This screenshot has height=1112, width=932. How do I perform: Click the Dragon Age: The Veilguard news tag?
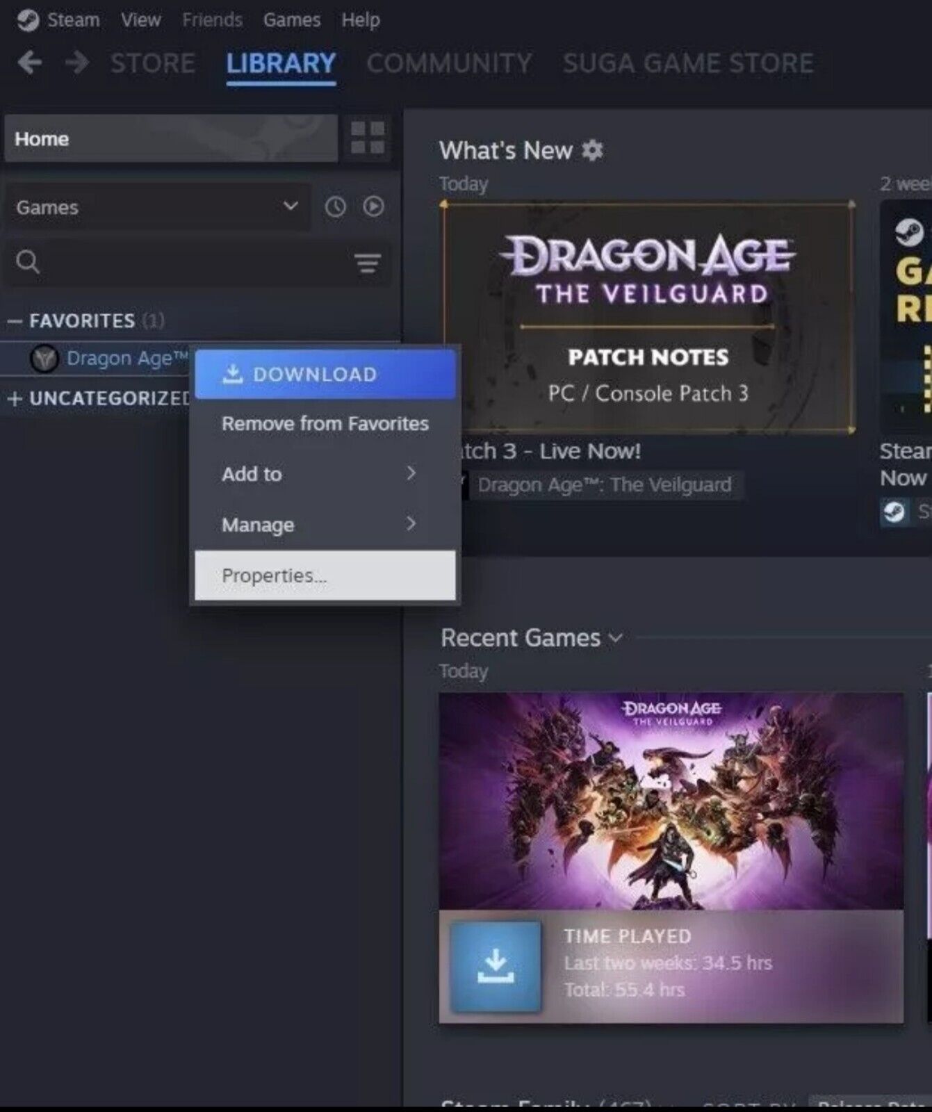coord(605,484)
